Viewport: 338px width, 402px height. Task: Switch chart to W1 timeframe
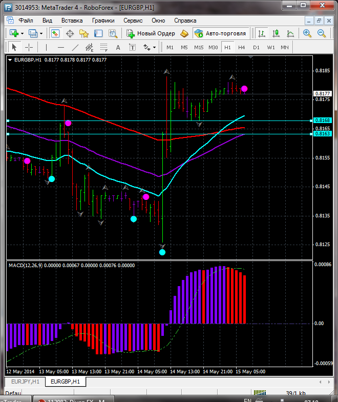tap(270, 47)
